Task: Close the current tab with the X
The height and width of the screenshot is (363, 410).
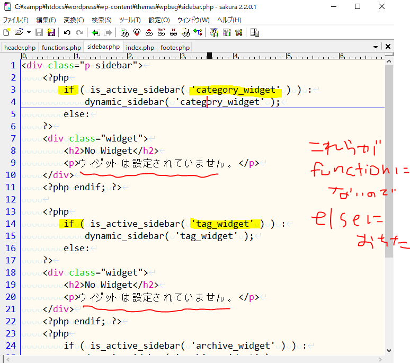Action: click(x=388, y=47)
